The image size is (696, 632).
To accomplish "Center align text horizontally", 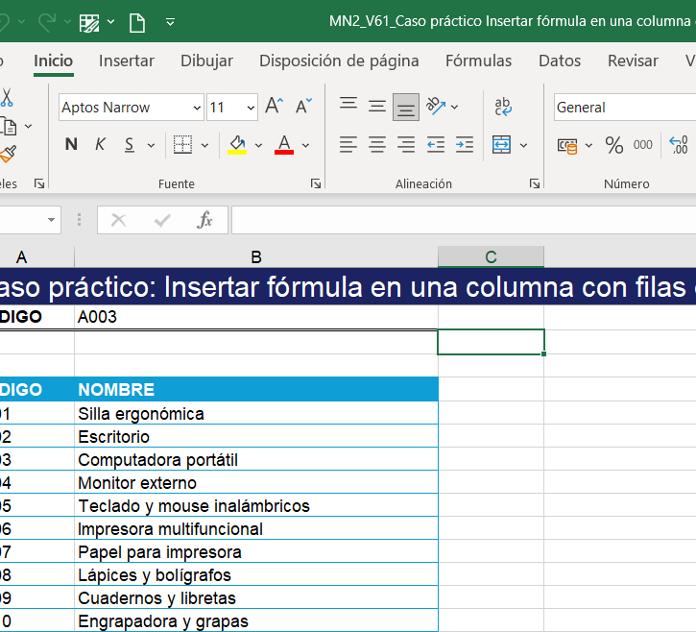I will tap(377, 145).
